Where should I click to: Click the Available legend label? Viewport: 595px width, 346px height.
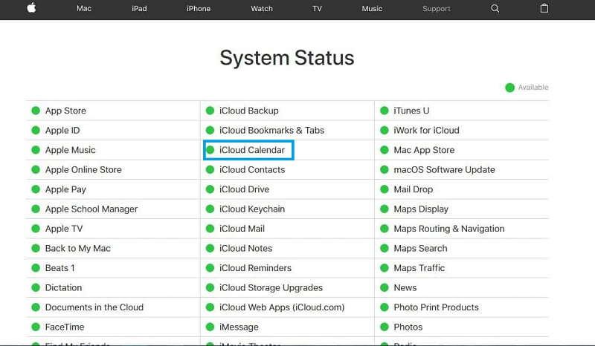coord(533,88)
